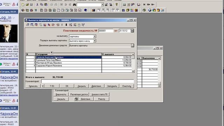The width and height of the screenshot is (224, 126).
Task: Click Заполнить button
Action: point(112,86)
